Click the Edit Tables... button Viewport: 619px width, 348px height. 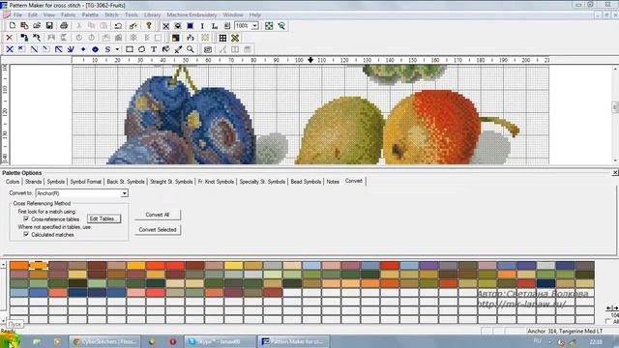click(103, 218)
